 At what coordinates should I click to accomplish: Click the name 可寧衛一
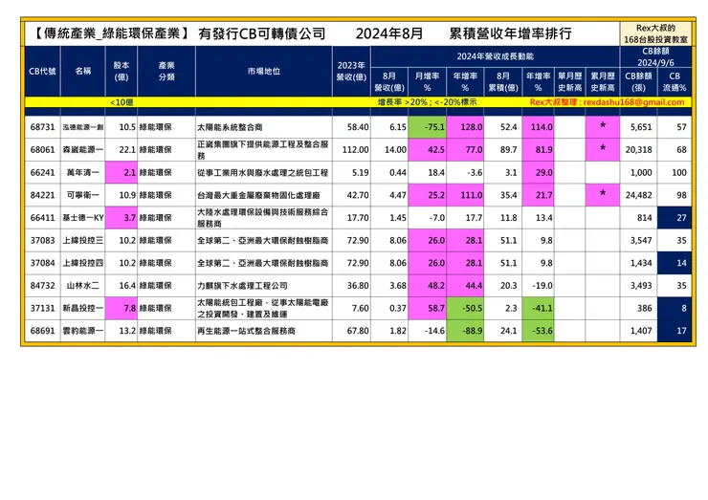82,195
